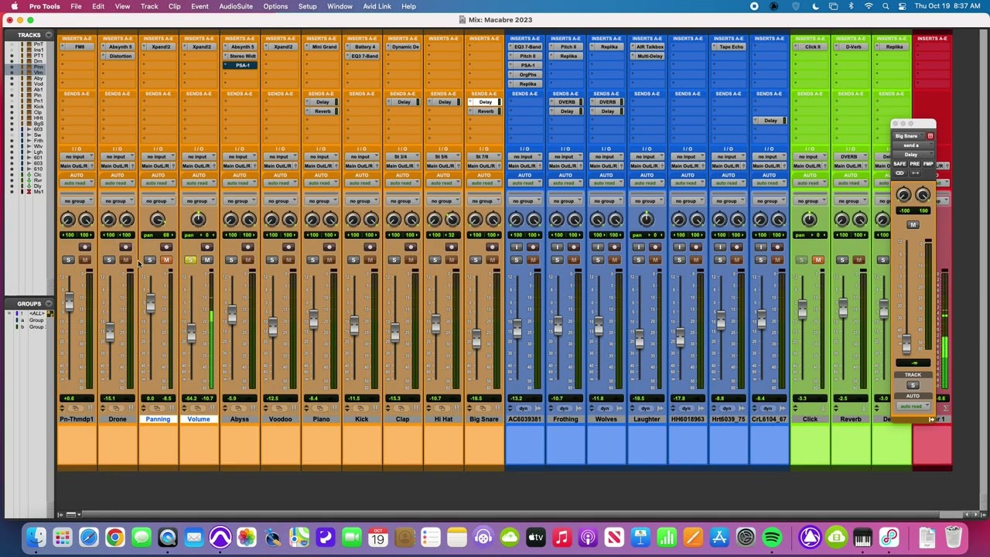Open output selector on Pn-Thmdp1 track
The image size is (990, 557).
tap(76, 166)
